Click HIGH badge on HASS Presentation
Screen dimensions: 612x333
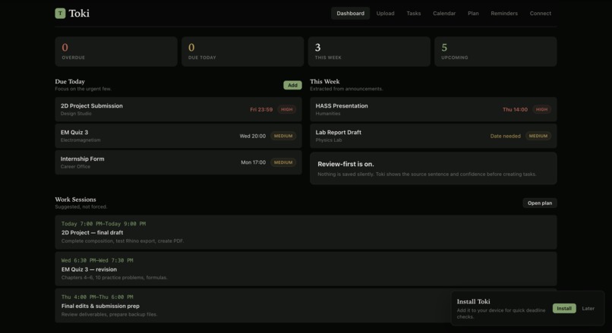point(541,109)
